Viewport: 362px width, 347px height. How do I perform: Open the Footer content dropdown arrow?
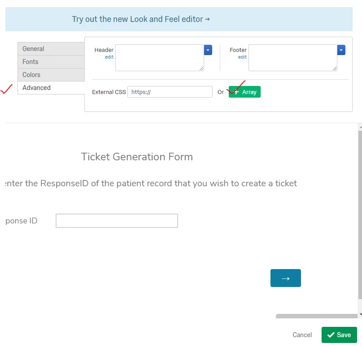pyautogui.click(x=341, y=50)
